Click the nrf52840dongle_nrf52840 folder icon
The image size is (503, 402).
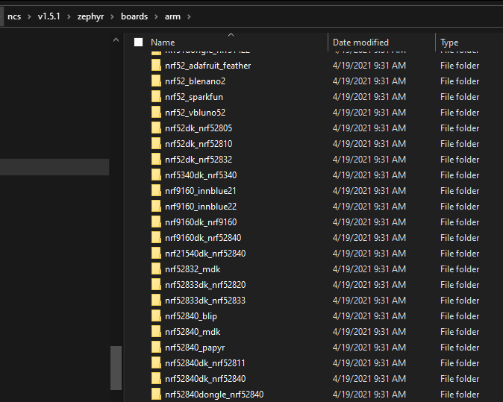pyautogui.click(x=156, y=395)
